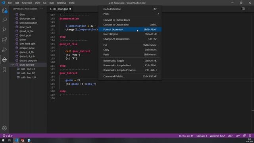The width and height of the screenshot is (254, 143).
Task: Select @m_feed_spin procedure
Action: pyautogui.click(x=27, y=44)
